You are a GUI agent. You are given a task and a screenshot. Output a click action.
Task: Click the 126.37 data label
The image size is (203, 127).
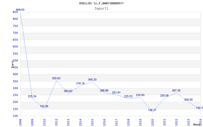(152, 110)
